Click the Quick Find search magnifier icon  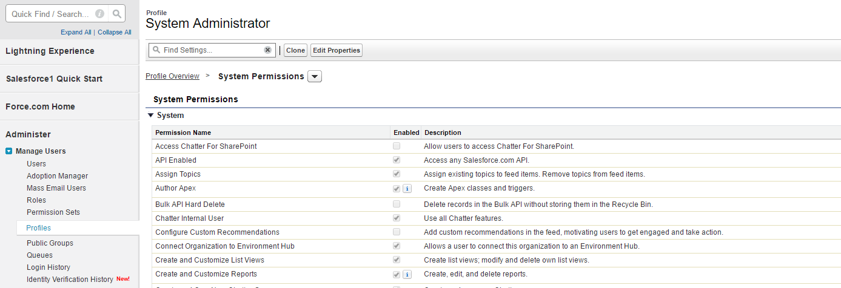point(117,13)
